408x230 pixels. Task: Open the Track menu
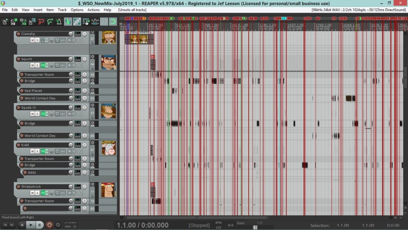[62, 10]
